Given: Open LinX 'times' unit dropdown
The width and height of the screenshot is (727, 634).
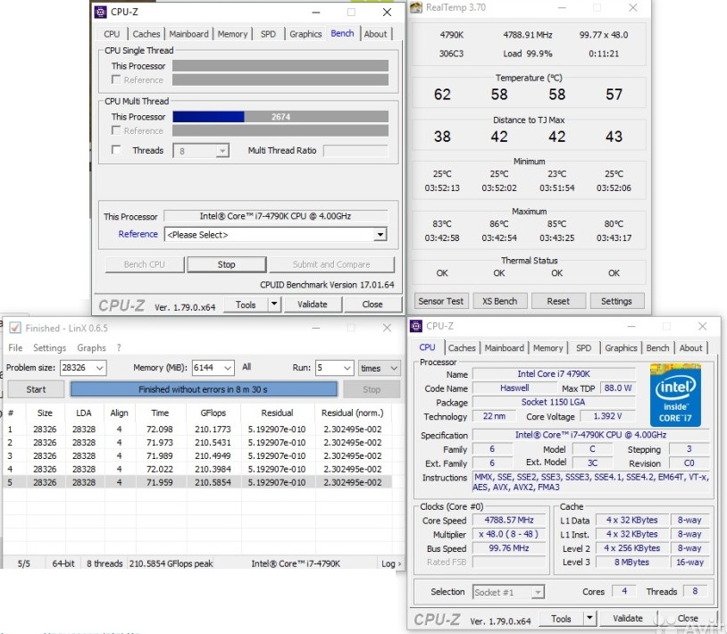Looking at the screenshot, I should [394, 368].
